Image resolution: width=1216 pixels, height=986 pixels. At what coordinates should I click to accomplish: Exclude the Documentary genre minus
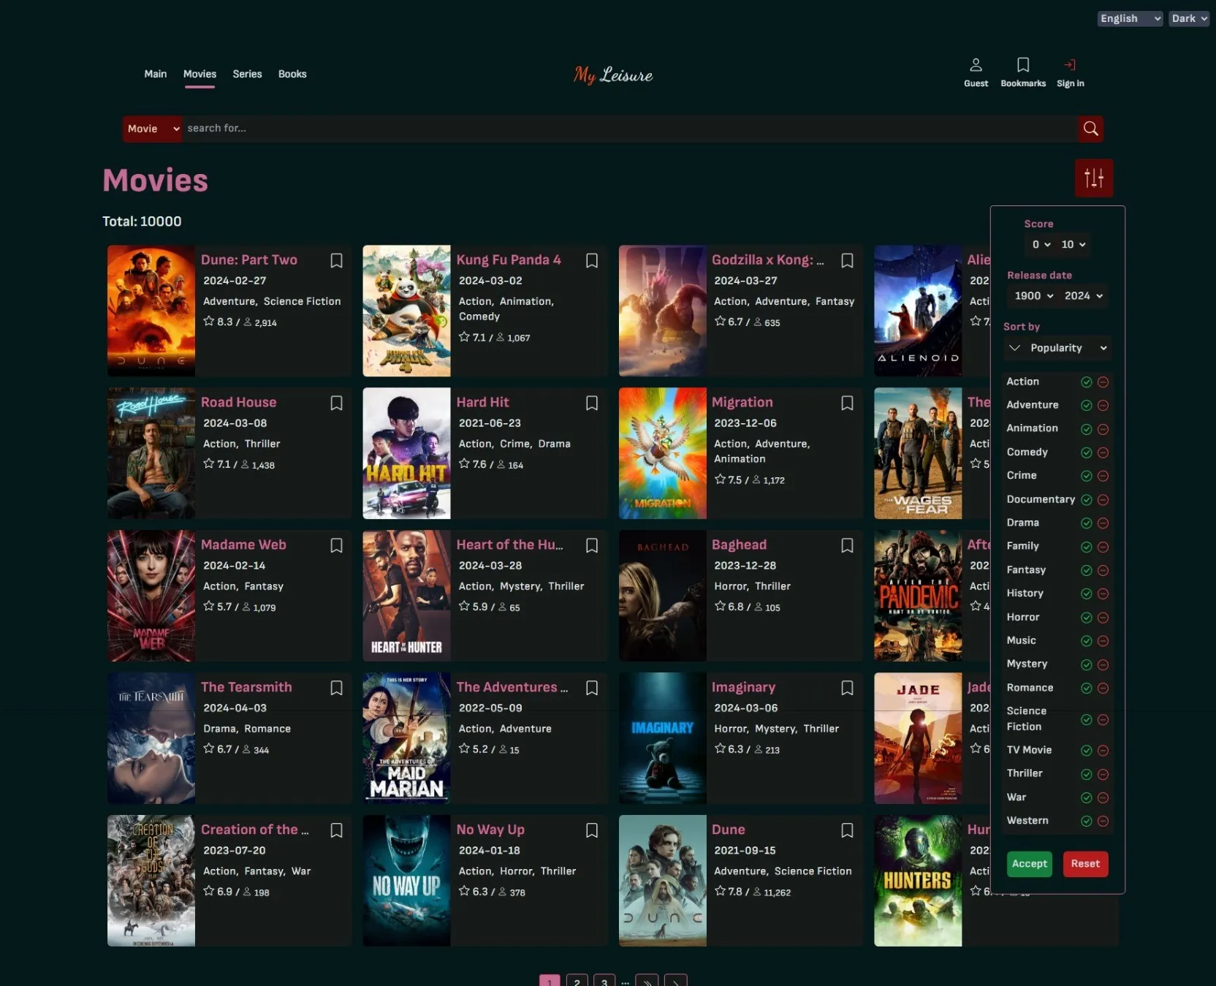tap(1103, 500)
